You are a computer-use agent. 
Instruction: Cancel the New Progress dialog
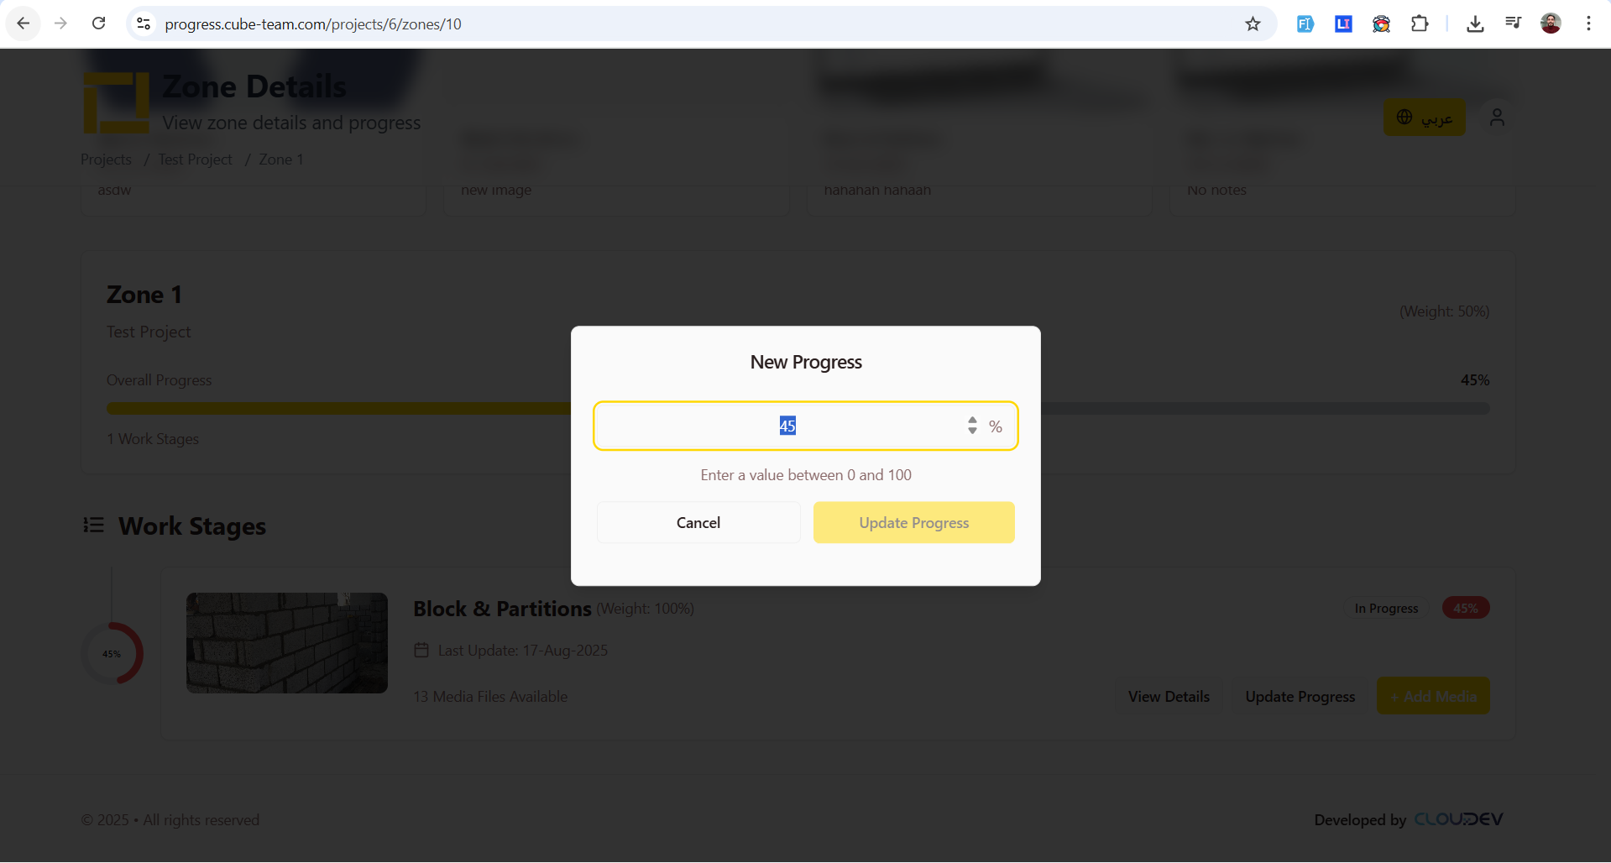point(698,522)
